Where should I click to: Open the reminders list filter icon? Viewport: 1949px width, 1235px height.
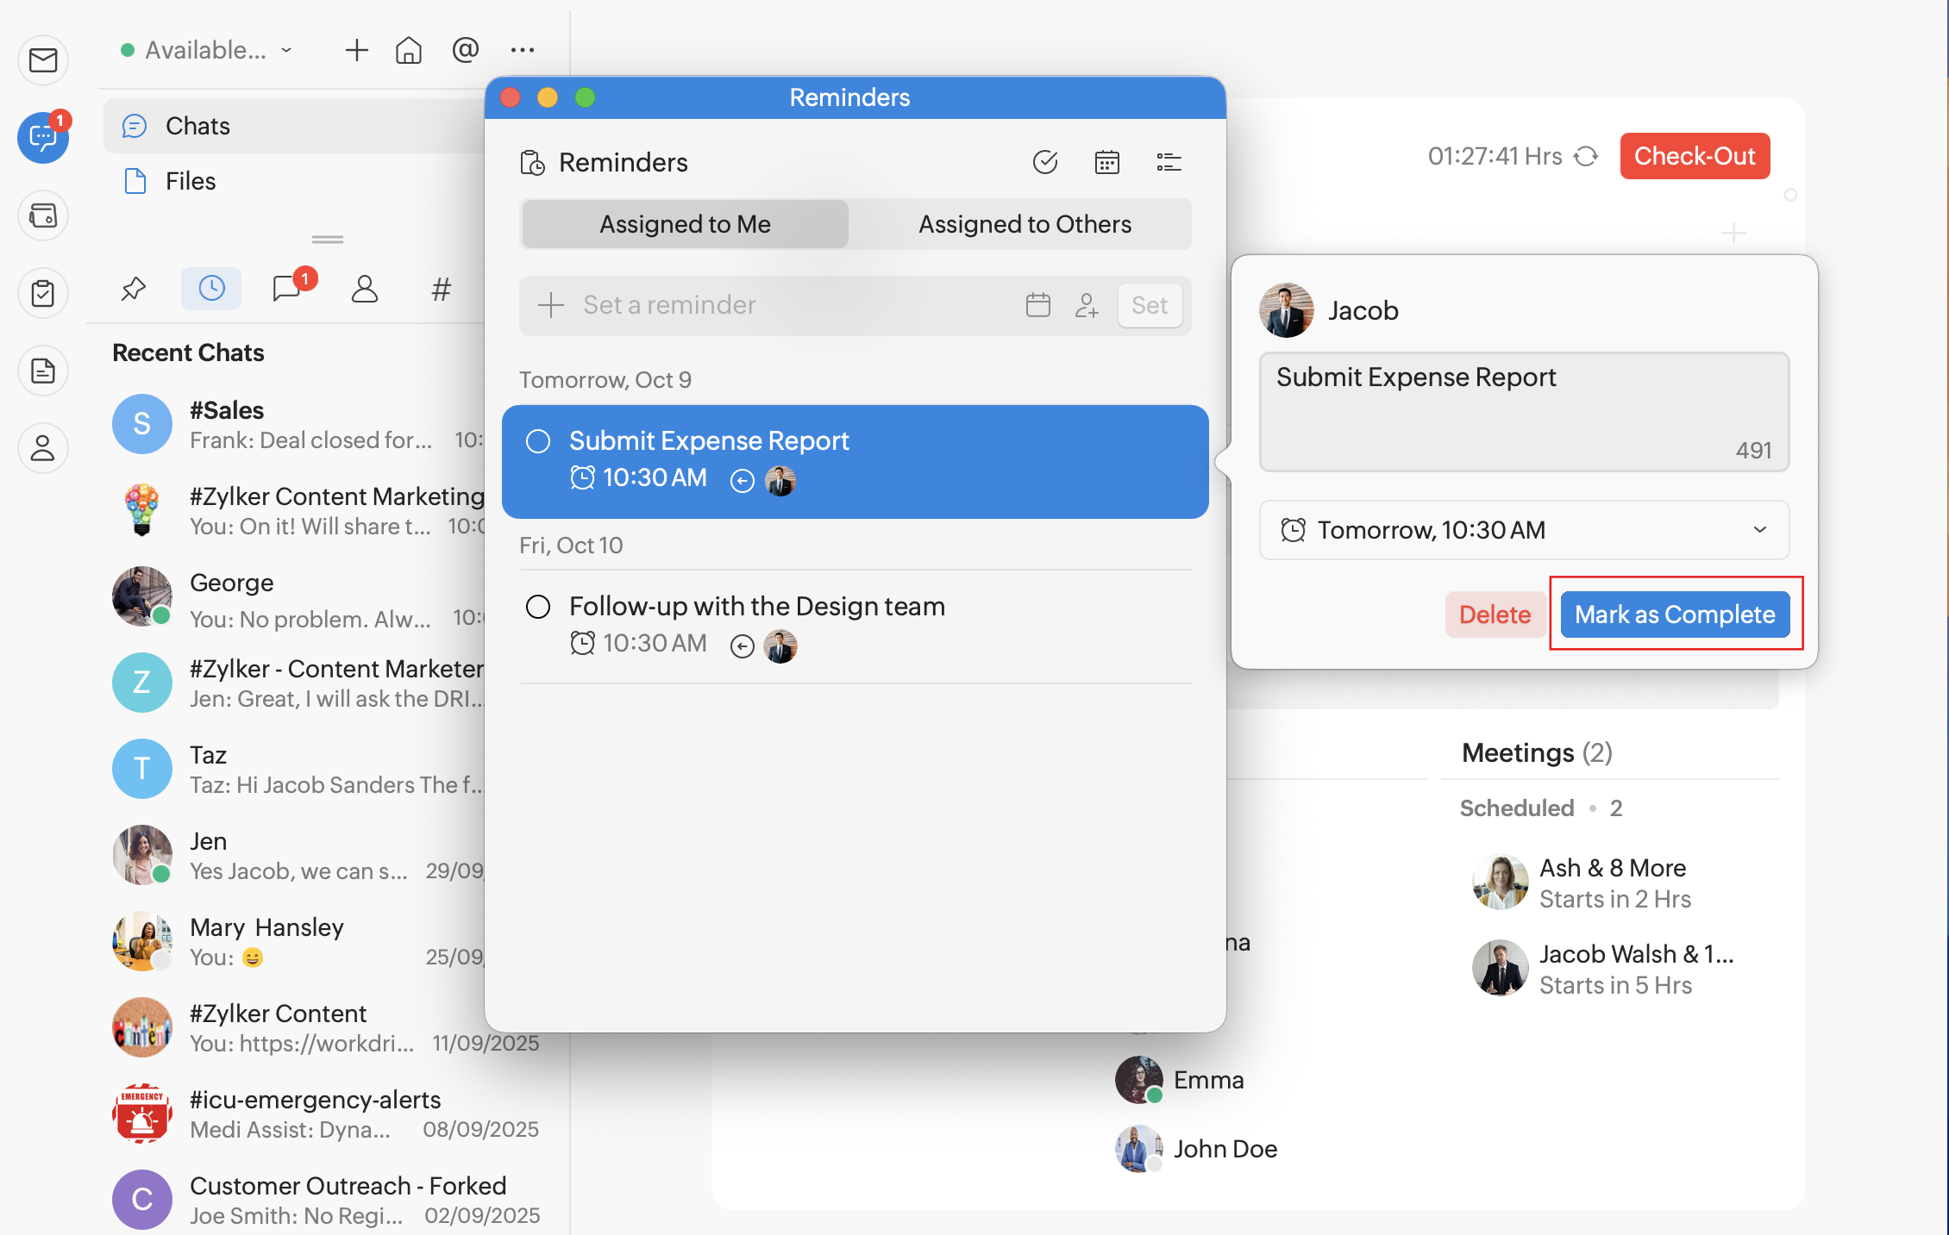1169,162
